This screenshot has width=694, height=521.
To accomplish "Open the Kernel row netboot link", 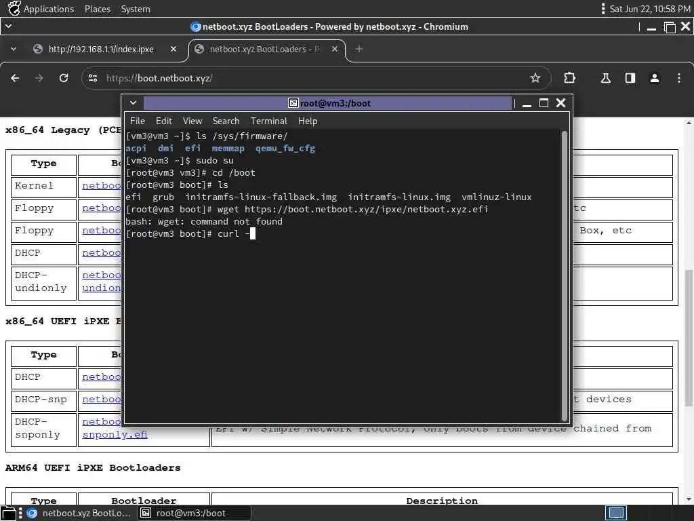I will [x=102, y=186].
